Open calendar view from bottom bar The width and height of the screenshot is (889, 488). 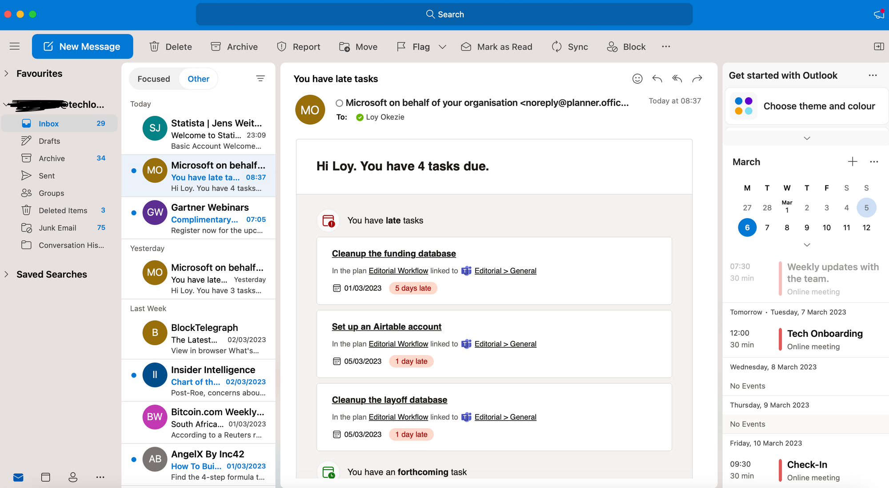(45, 477)
